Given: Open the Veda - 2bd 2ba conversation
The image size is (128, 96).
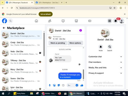Looking at the screenshot, I should pos(22,53).
